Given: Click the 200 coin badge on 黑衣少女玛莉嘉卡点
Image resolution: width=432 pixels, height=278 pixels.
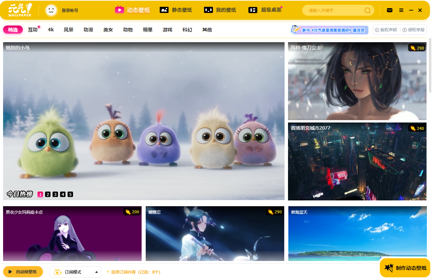Looking at the screenshot, I should pyautogui.click(x=132, y=212).
